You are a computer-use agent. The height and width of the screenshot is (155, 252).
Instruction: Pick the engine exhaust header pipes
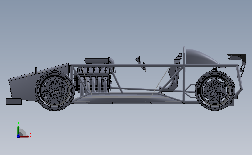(x=94, y=85)
